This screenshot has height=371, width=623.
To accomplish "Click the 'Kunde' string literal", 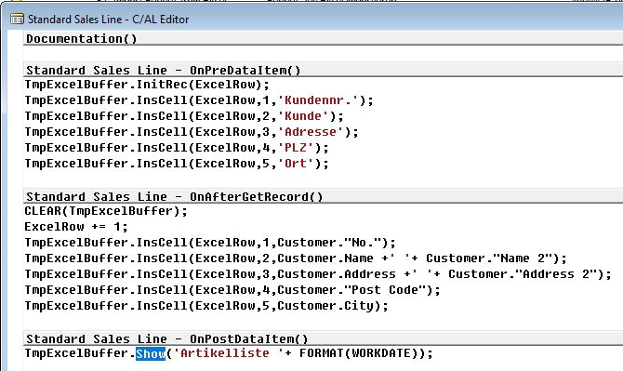I will [303, 116].
